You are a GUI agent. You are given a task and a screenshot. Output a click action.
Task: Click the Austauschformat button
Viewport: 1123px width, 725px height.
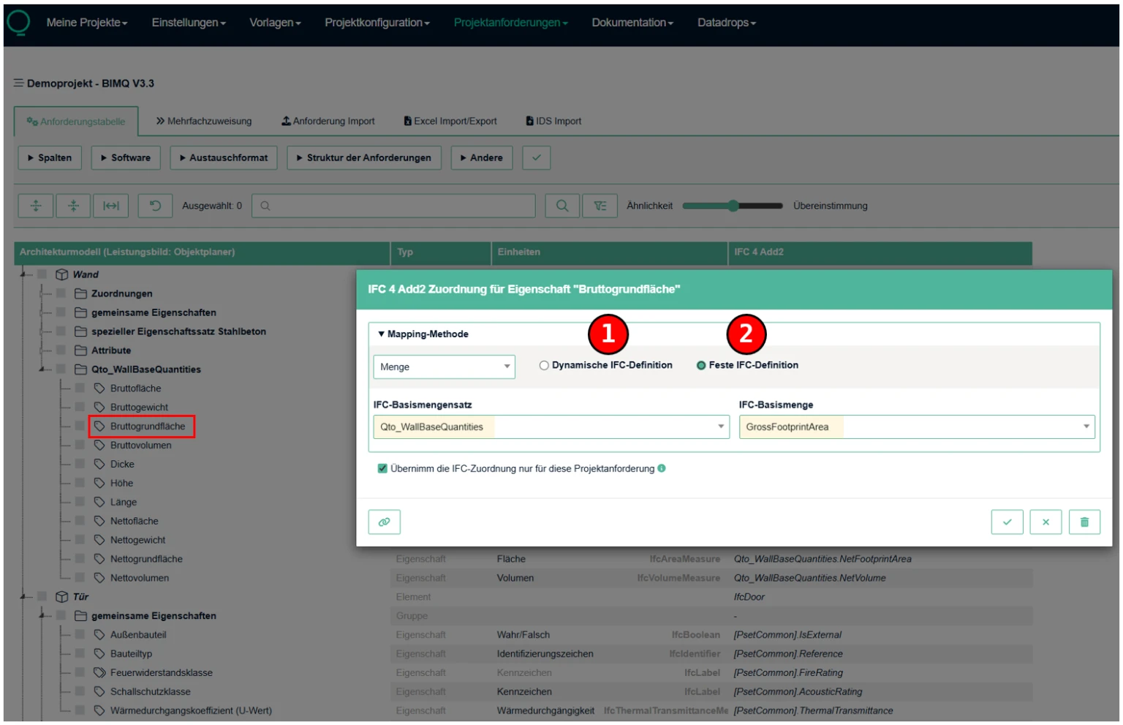pos(224,157)
